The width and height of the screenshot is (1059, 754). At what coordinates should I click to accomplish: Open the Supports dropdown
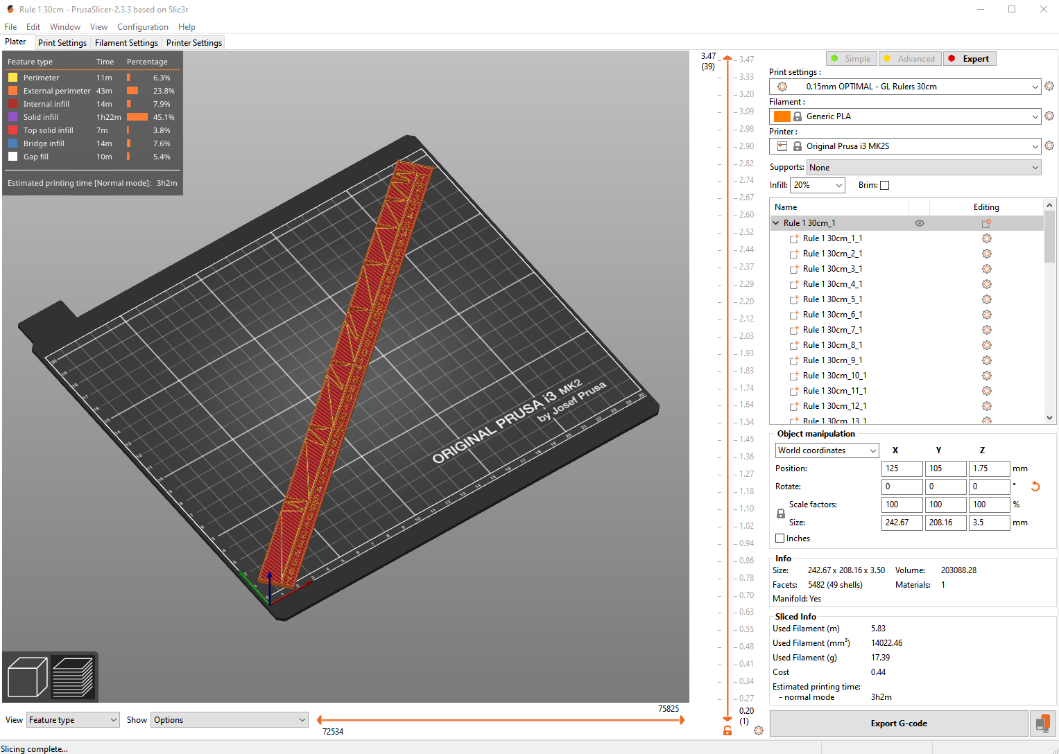click(924, 168)
